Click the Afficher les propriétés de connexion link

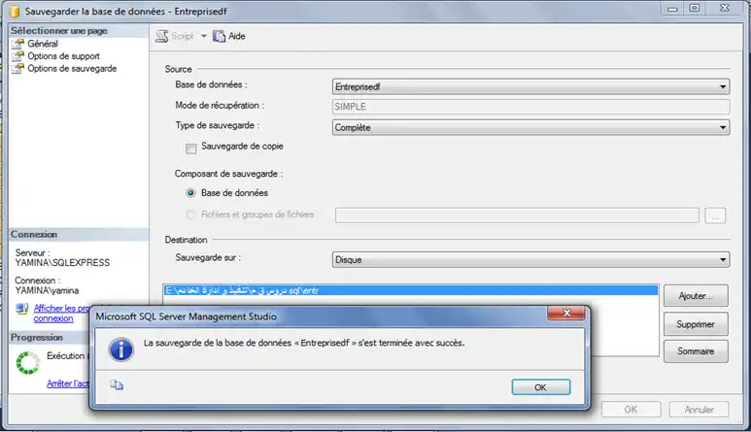61,314
